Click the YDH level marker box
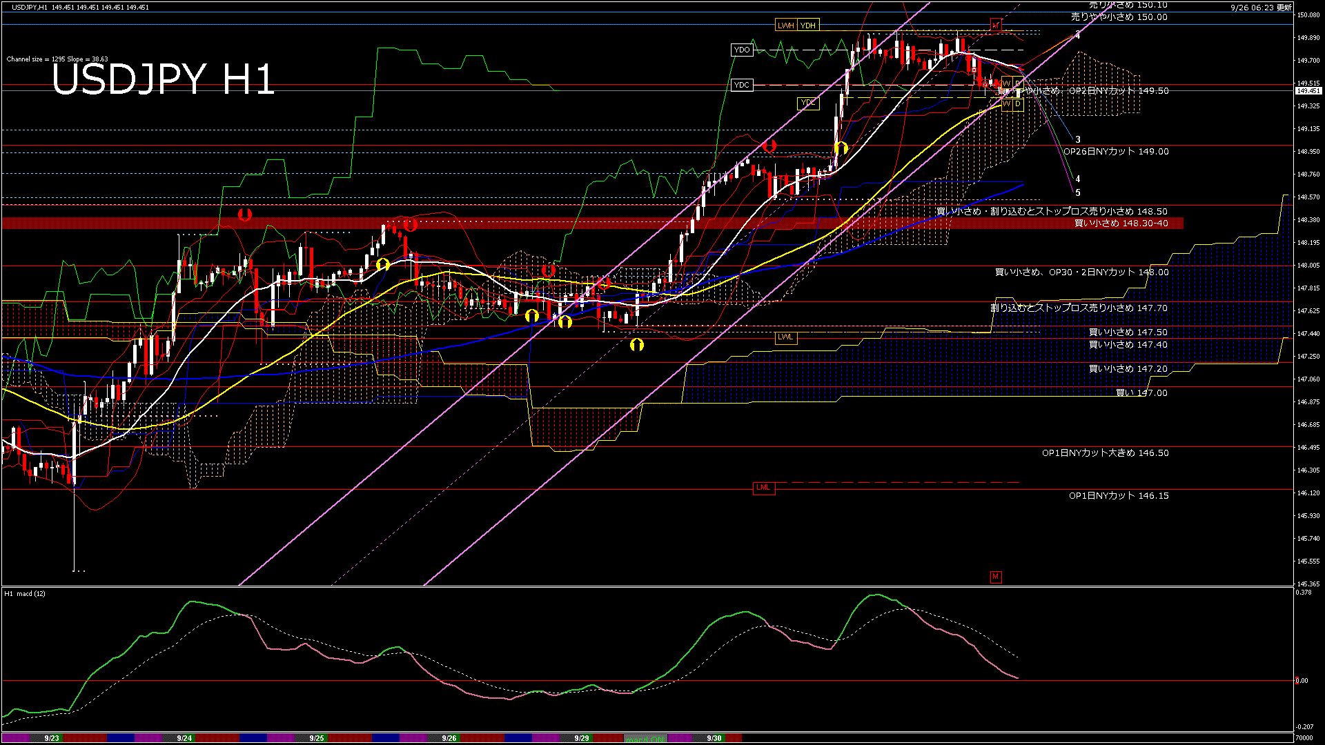This screenshot has height=745, width=1325. 807,26
